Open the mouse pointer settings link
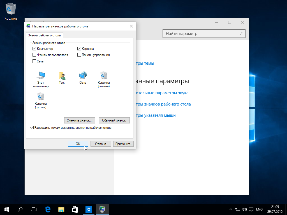 click(x=156, y=115)
